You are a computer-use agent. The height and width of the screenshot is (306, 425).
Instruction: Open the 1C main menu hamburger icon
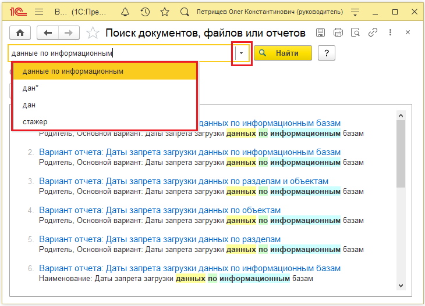pyautogui.click(x=39, y=12)
